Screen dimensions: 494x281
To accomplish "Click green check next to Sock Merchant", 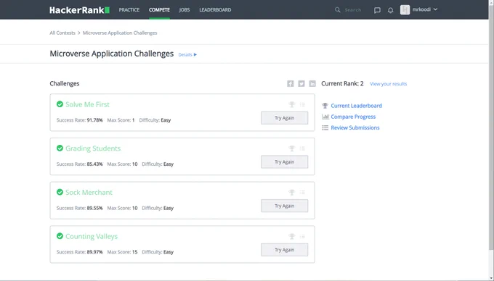I will point(60,192).
